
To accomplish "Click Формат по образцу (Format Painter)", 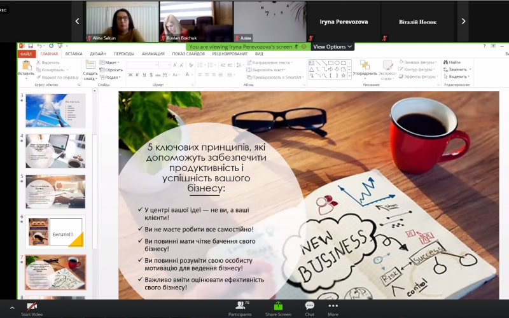I will coord(57,77).
